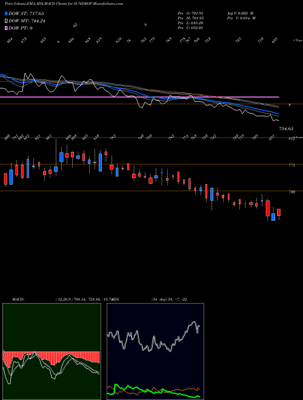This screenshot has height=400, width=303.
Task: Click the last red candlestick on the right
Action: click(279, 212)
